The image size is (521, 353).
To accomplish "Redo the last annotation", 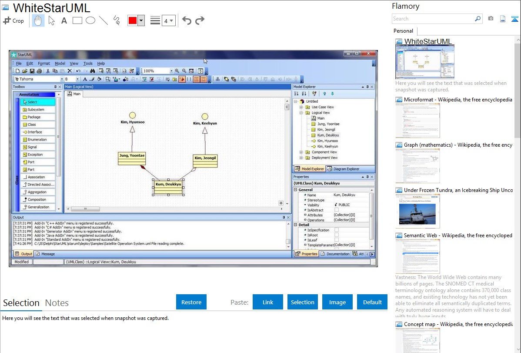I will tap(200, 20).
